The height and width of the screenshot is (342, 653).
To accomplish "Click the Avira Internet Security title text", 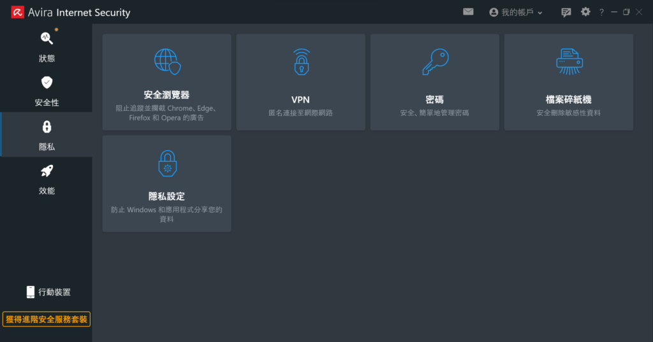I will coord(79,13).
